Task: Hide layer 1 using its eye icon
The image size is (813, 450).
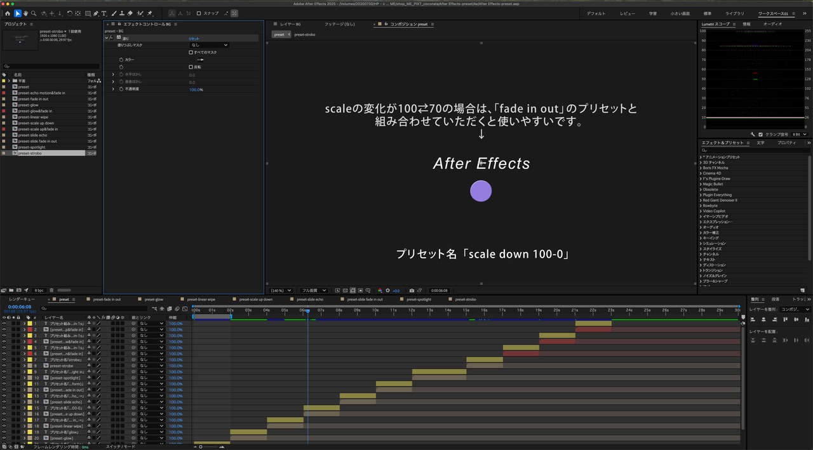Action: (x=4, y=324)
